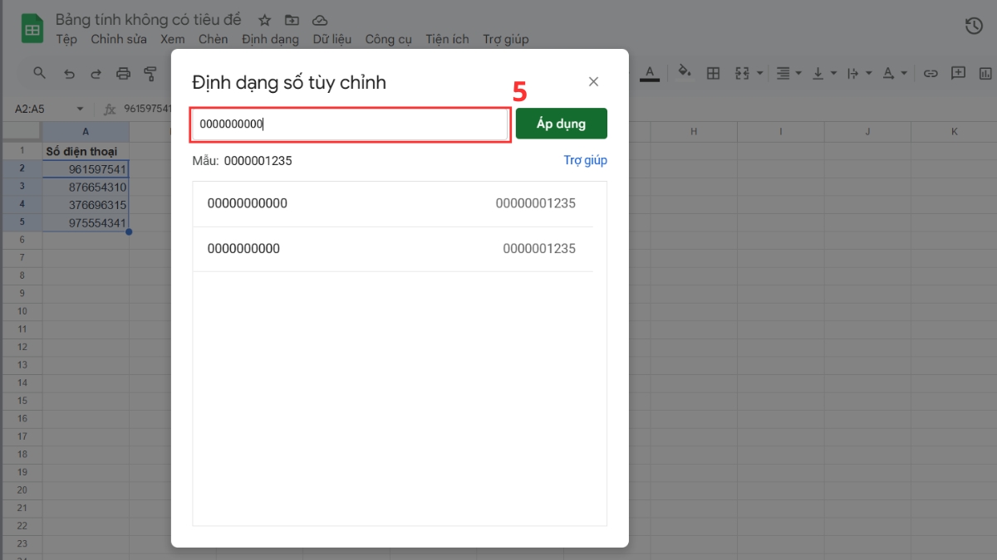Click the vertical align icon
The image size is (997, 560).
(x=818, y=73)
